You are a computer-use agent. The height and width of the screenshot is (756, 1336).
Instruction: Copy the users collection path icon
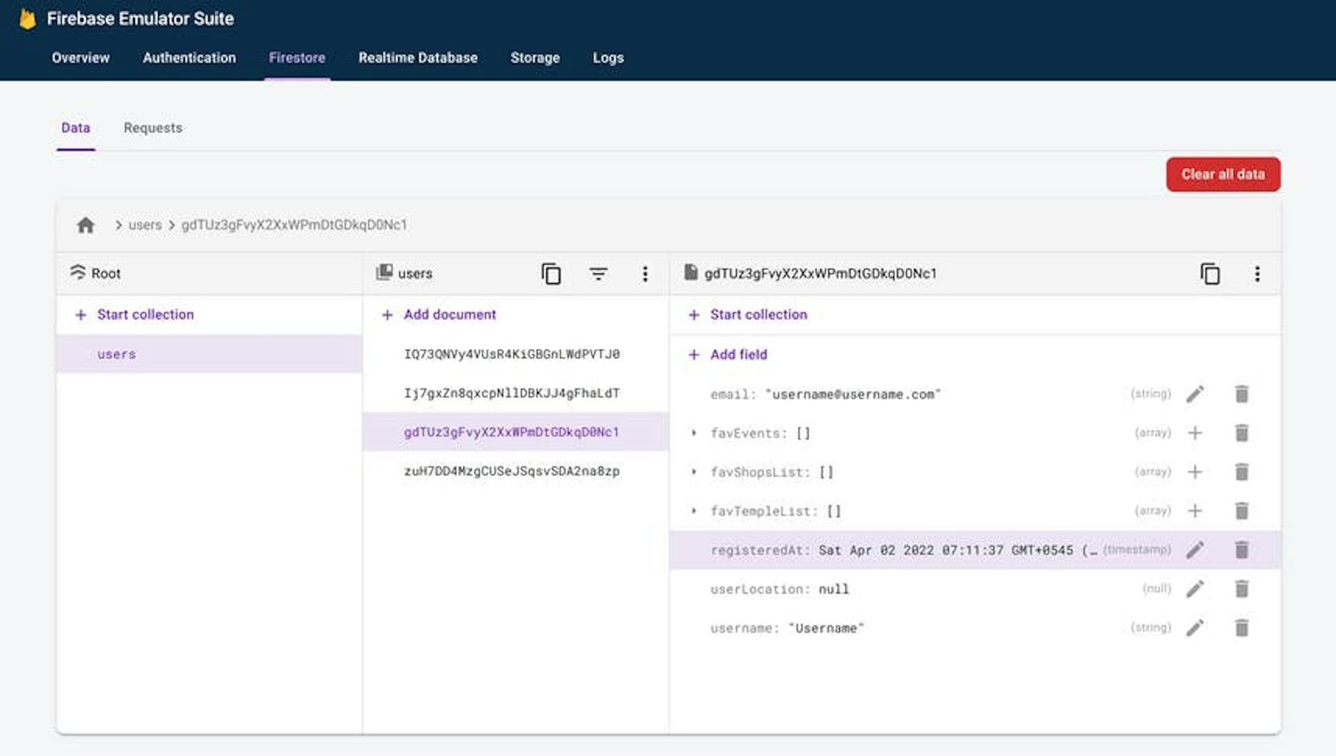(551, 274)
